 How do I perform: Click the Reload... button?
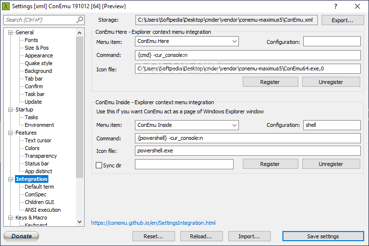tap(201, 236)
